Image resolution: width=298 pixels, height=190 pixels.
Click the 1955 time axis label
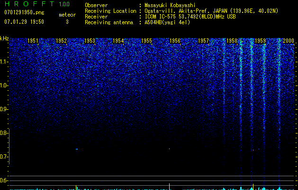click(x=146, y=41)
